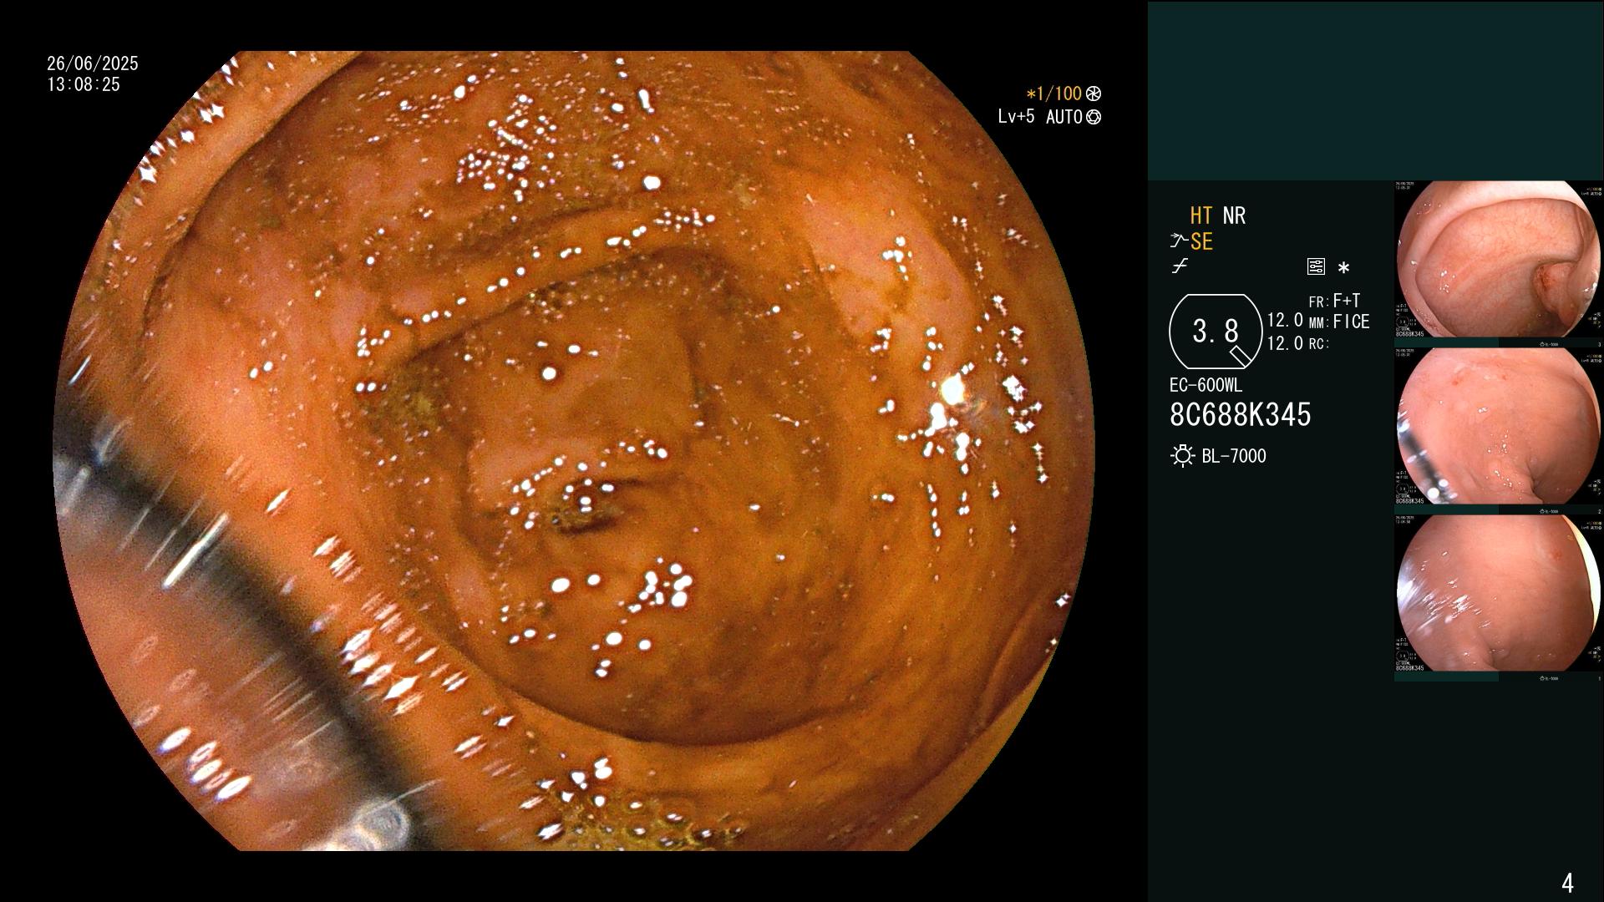Select the HT indicator
Image resolution: width=1604 pixels, height=902 pixels.
point(1201,215)
